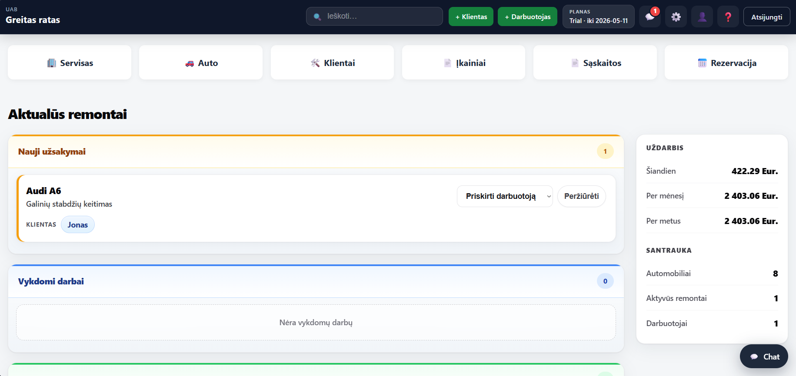Click the Greitas ratas company name
Viewport: 796px width, 376px height.
coord(33,20)
